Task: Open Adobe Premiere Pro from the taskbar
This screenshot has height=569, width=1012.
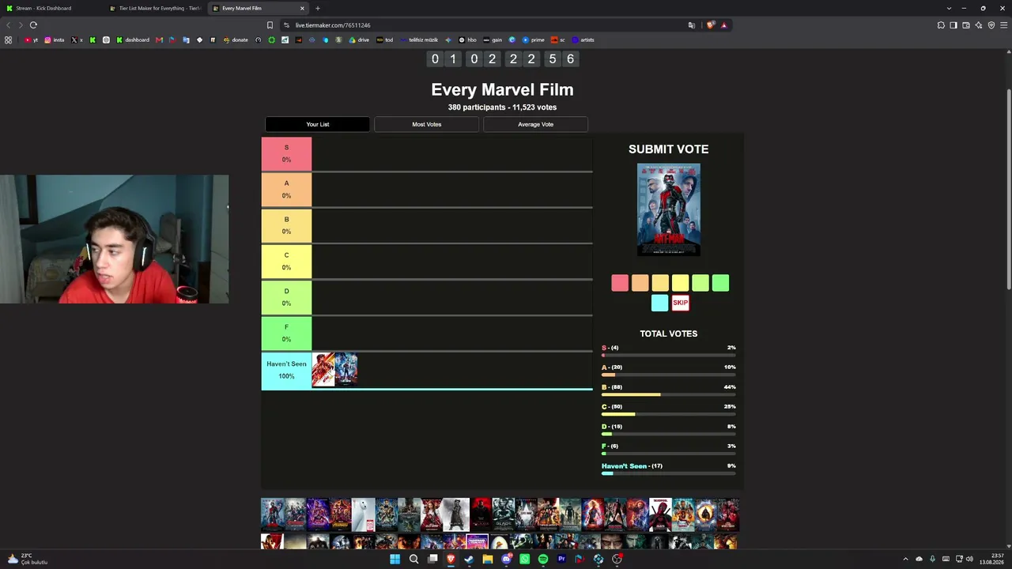Action: [561, 559]
